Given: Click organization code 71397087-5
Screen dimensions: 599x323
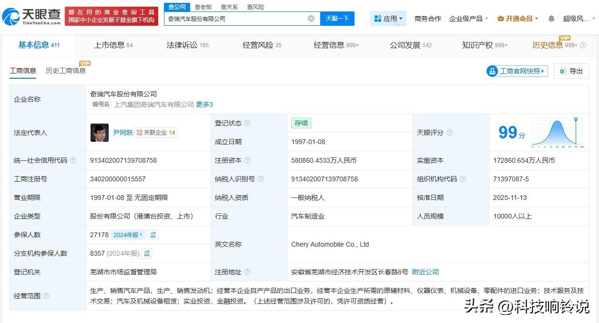Looking at the screenshot, I should click(x=511, y=179).
